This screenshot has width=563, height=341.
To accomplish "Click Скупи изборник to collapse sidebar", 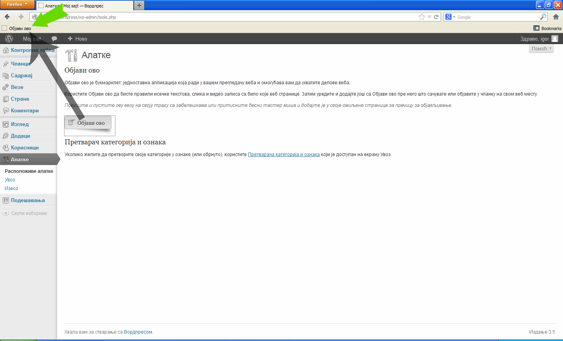I will 29,213.
